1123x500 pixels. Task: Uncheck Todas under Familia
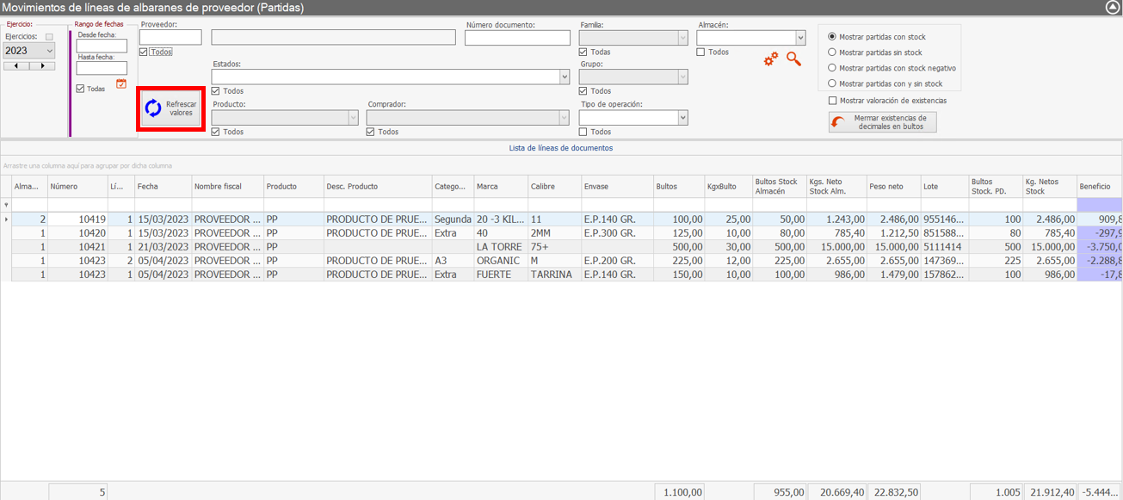coord(583,52)
